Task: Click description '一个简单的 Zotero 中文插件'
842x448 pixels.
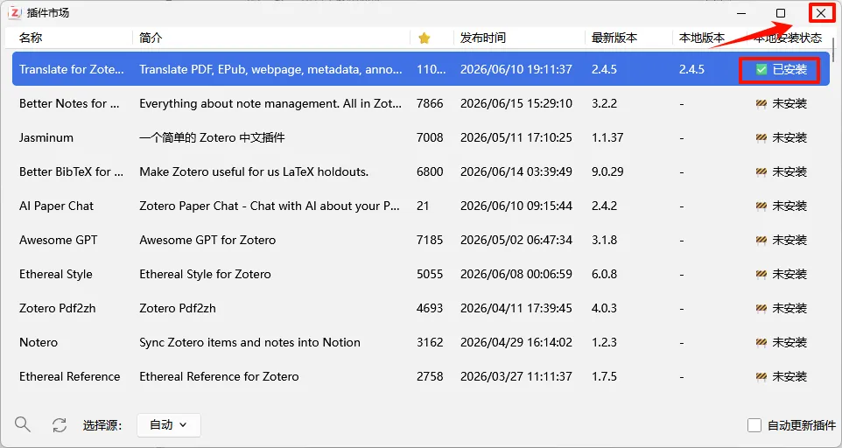Action: (212, 138)
